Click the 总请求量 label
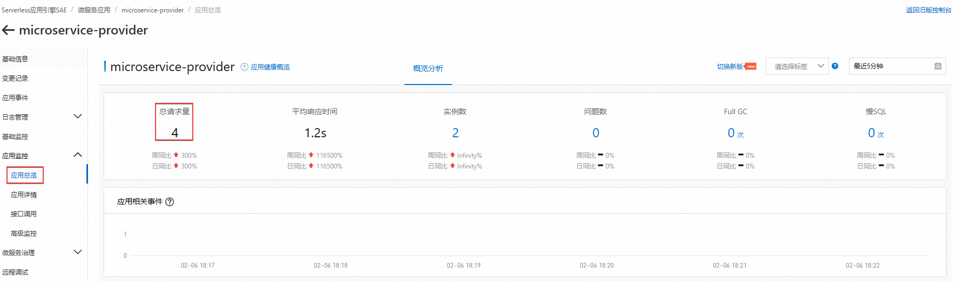 [x=174, y=111]
